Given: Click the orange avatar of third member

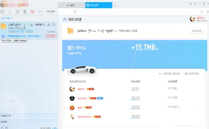Looking at the screenshot, I should pos(72,107).
